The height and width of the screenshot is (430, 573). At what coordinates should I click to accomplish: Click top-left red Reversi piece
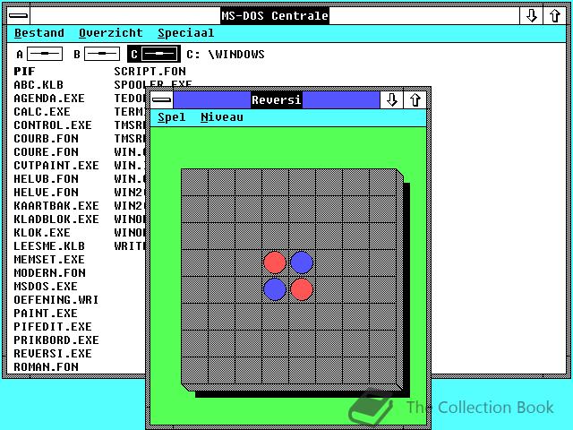(275, 262)
